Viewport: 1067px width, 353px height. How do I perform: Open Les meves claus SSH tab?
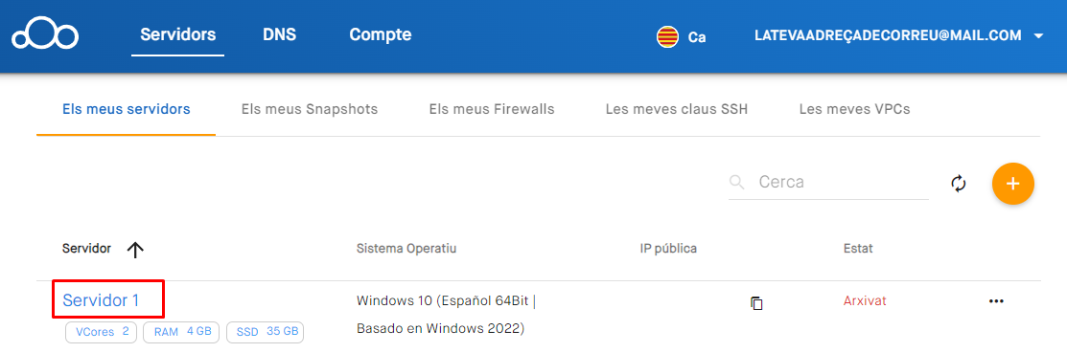677,109
